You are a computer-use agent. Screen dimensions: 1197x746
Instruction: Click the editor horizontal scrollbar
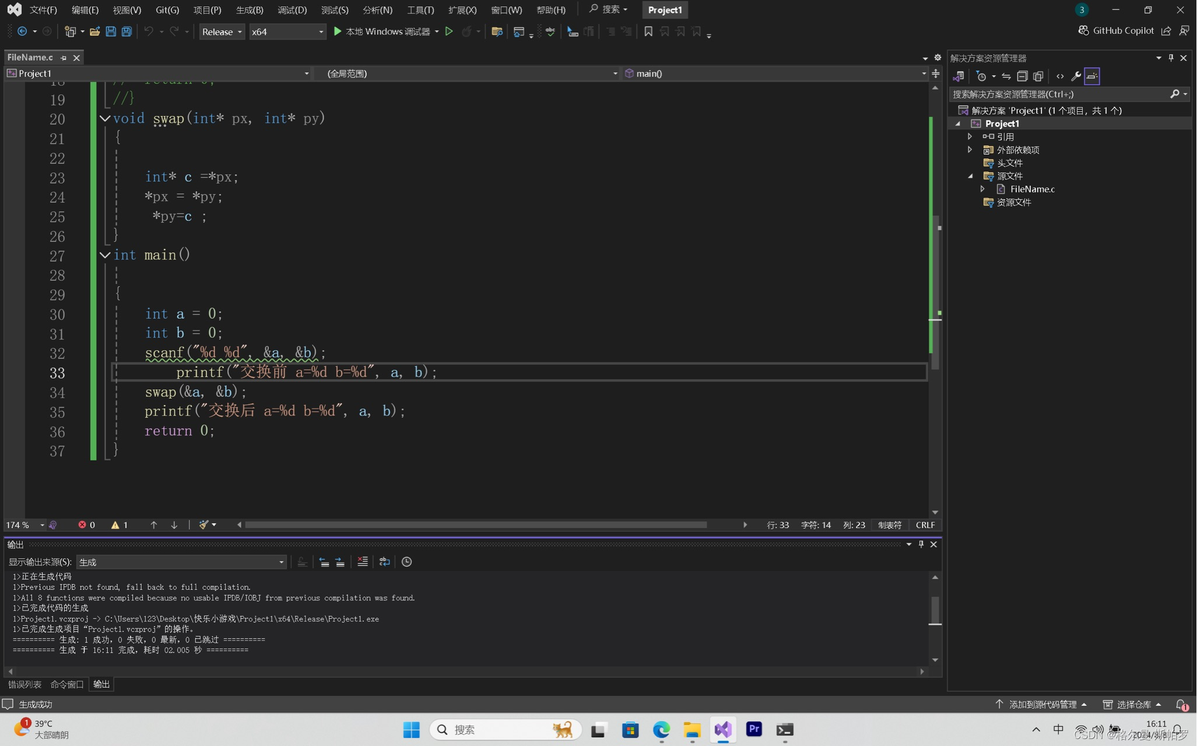pos(476,525)
